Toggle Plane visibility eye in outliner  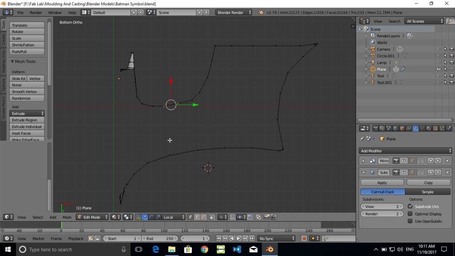coord(439,69)
